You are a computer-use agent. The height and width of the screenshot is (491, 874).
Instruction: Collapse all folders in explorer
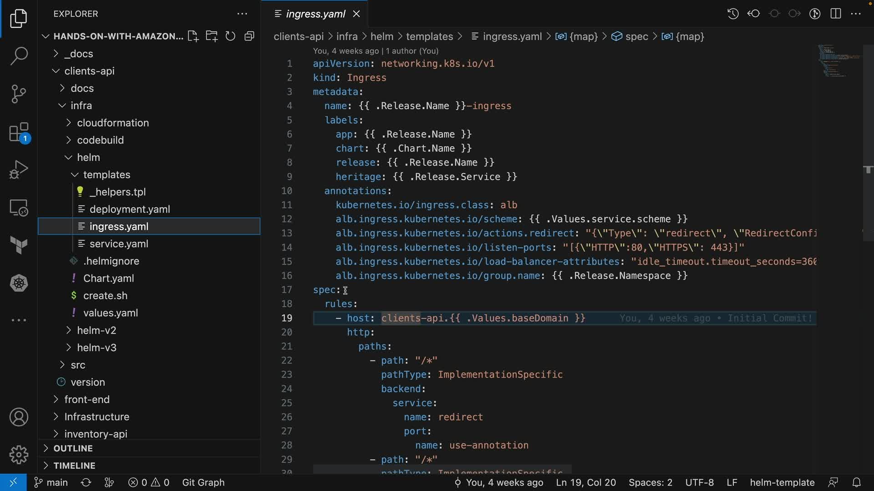click(249, 36)
